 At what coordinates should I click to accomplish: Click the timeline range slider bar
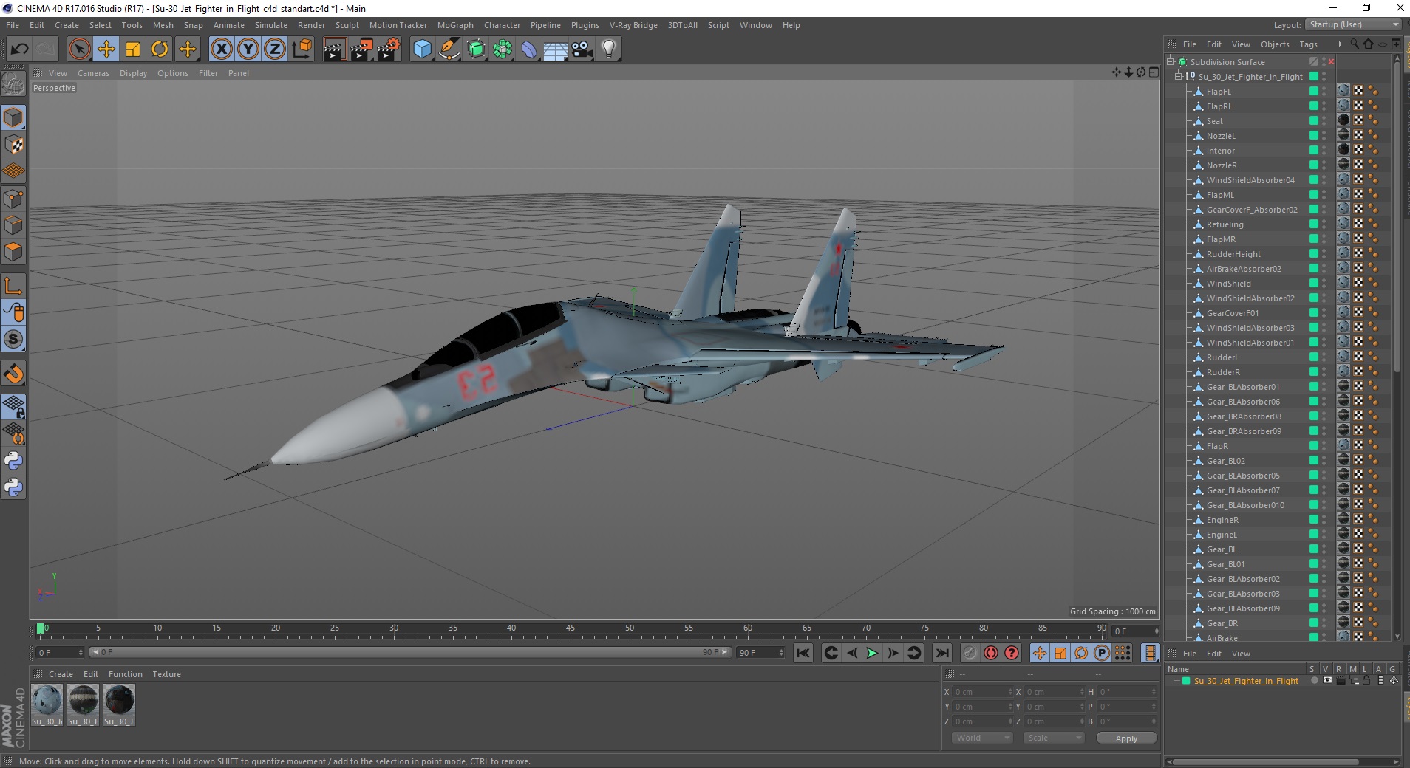(410, 652)
